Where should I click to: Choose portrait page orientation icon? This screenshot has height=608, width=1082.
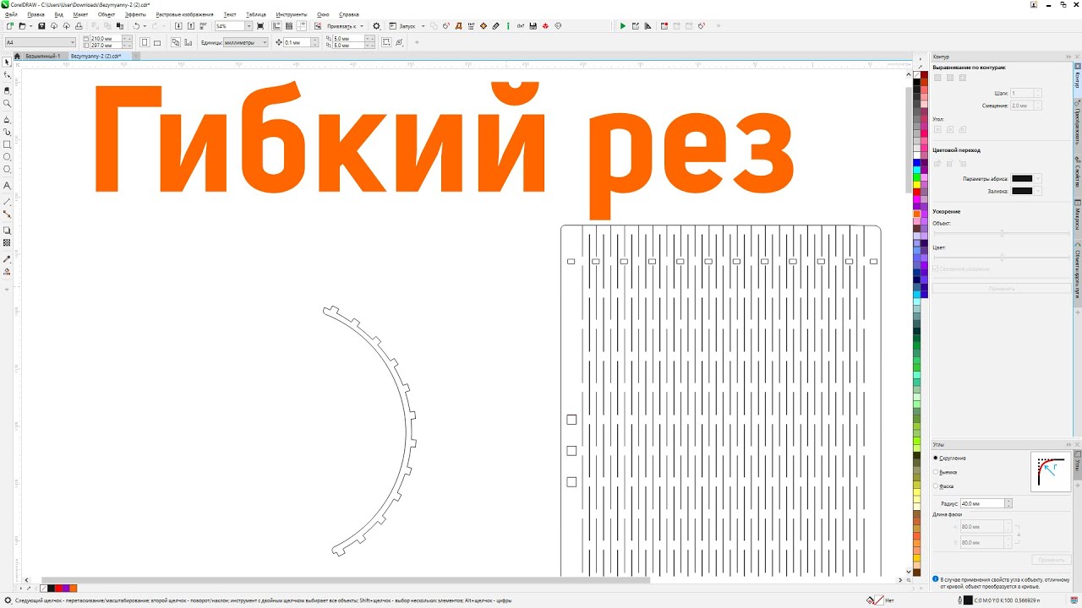click(x=145, y=42)
